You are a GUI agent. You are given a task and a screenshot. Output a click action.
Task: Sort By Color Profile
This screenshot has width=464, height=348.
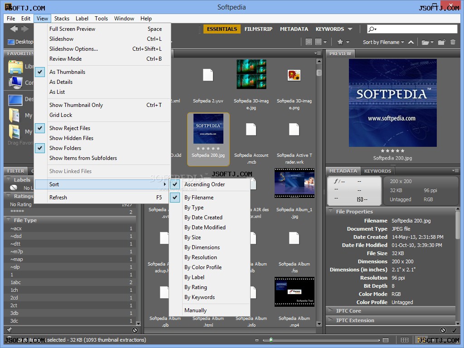(210, 267)
